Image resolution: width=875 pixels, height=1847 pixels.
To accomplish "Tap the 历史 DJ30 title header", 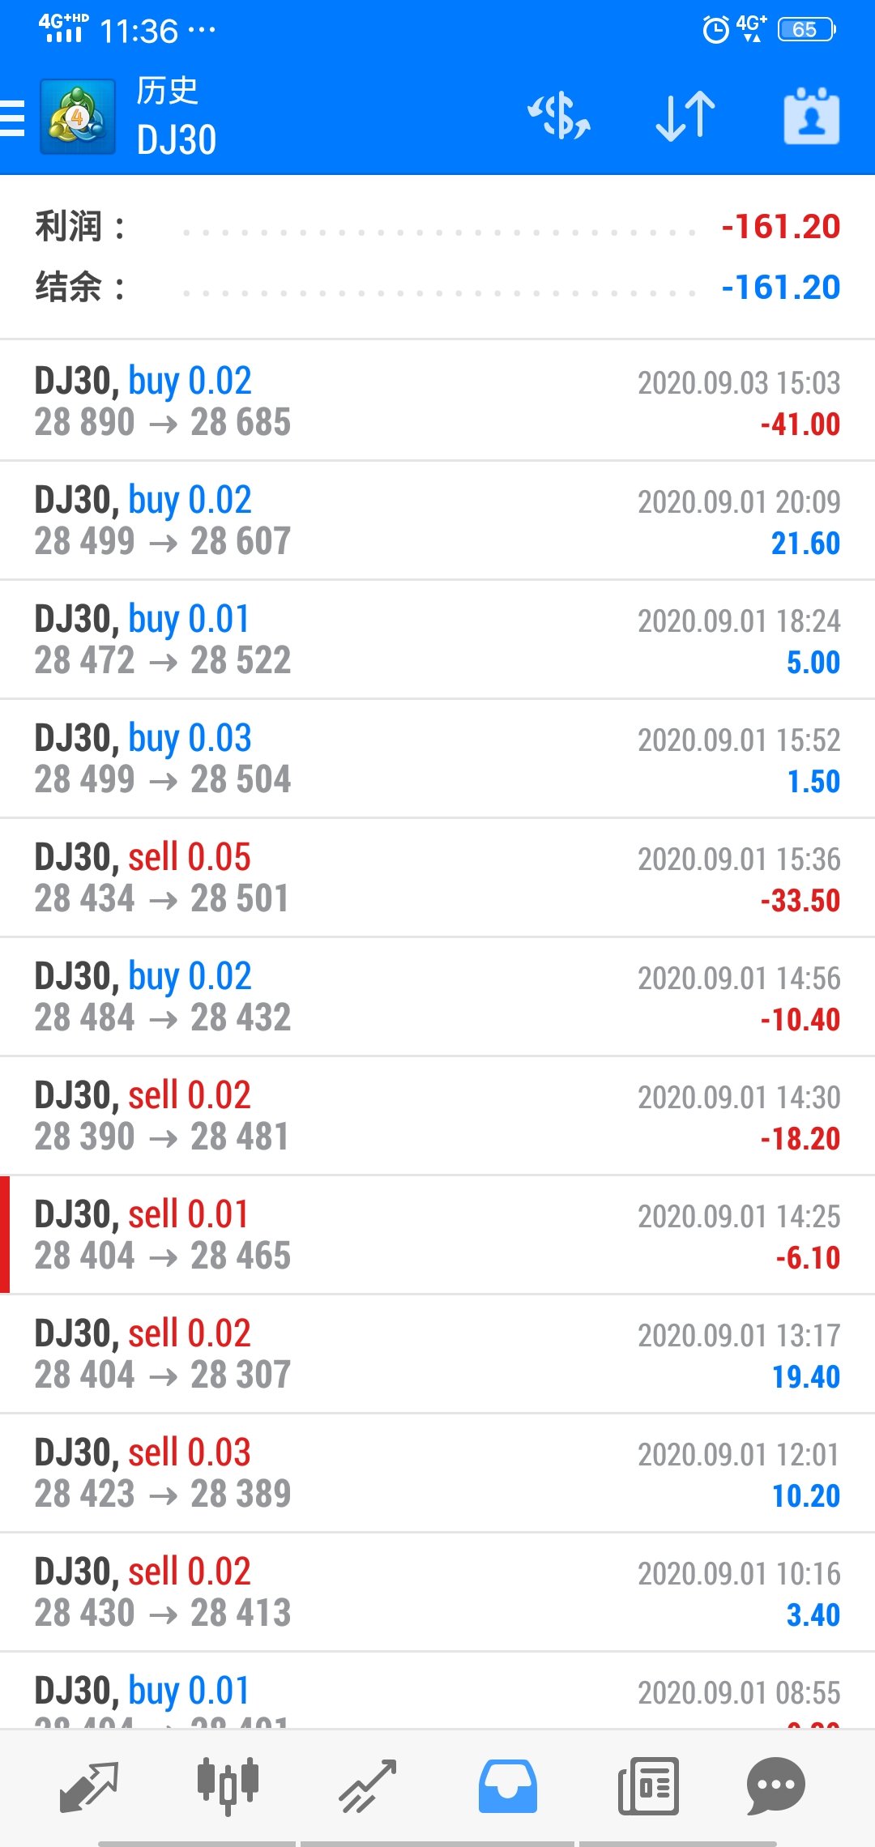I will pyautogui.click(x=176, y=116).
